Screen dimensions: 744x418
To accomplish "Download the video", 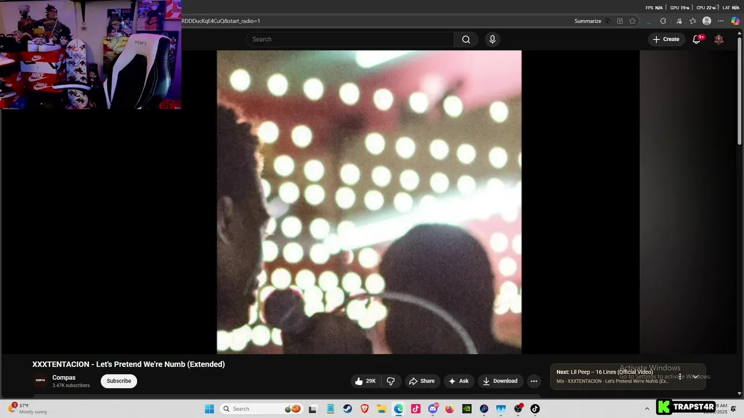I will pos(500,381).
